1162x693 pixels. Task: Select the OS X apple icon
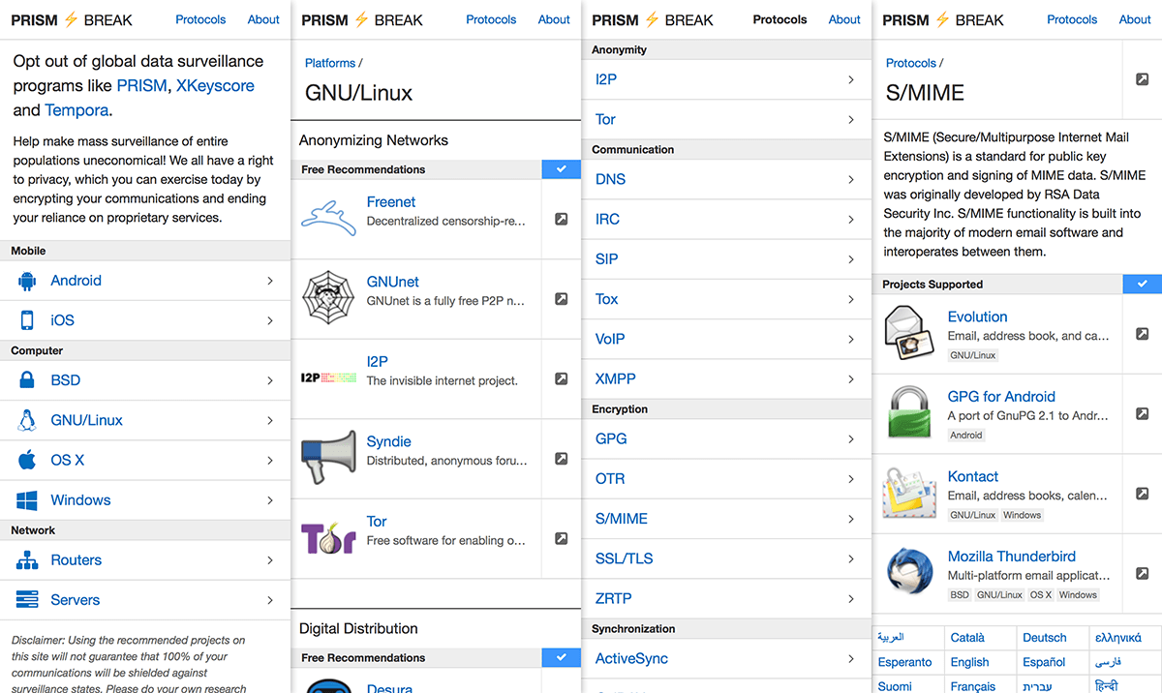coord(27,460)
